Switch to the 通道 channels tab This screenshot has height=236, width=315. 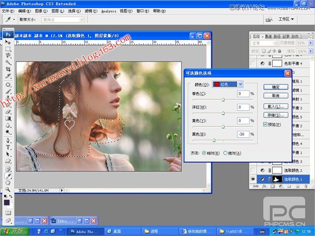click(268, 36)
